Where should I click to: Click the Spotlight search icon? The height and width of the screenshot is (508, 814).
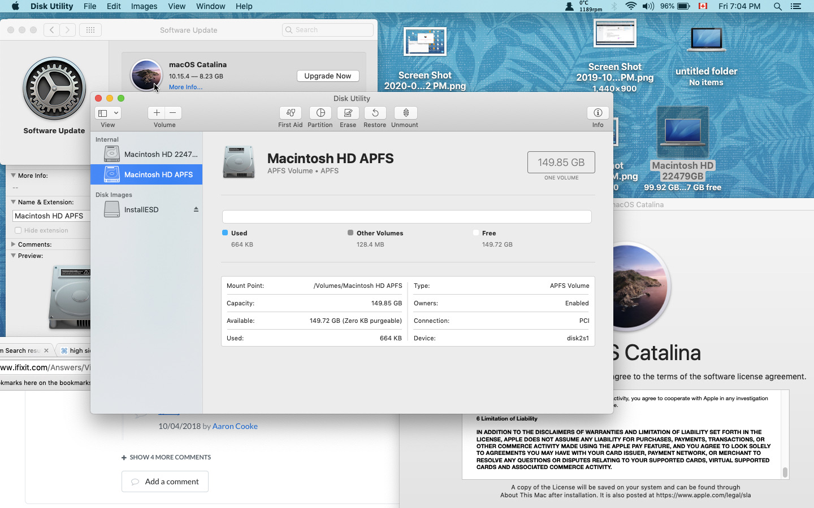coord(778,6)
